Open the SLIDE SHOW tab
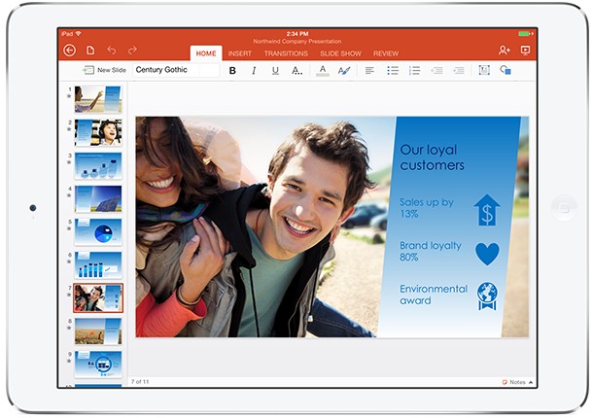Viewport: 593px width, 418px height. point(340,53)
